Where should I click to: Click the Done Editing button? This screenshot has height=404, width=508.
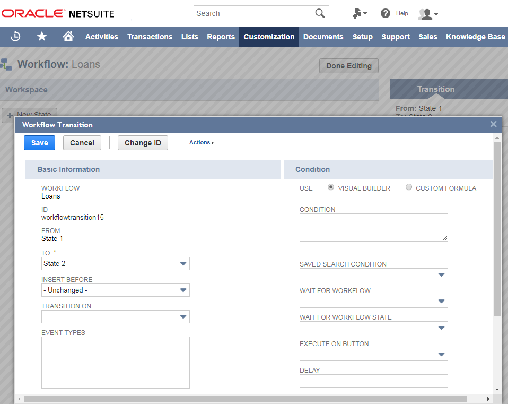348,66
